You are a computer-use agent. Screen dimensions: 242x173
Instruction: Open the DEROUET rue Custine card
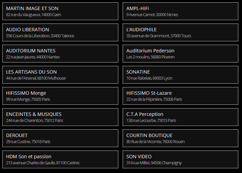coord(61,138)
